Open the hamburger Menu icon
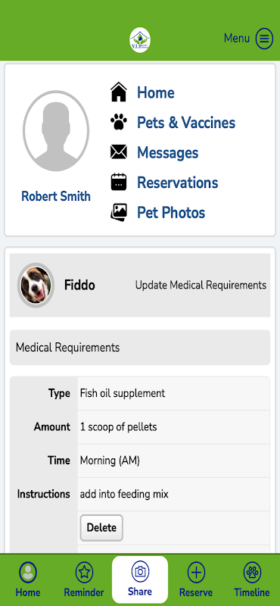 point(264,39)
